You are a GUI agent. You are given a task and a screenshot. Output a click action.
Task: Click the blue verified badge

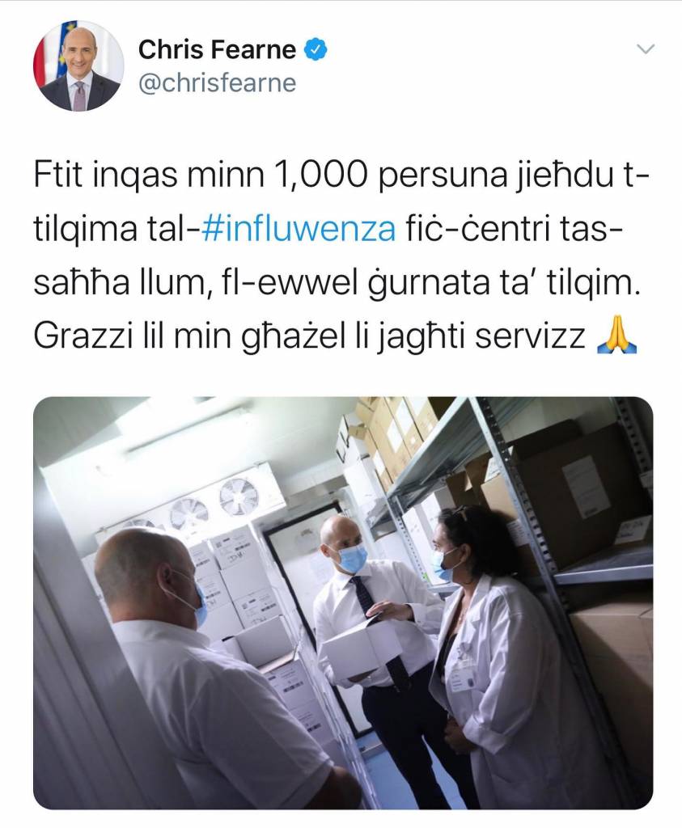[316, 50]
